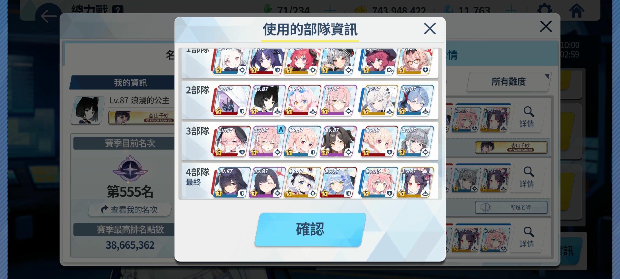Close the background ranking panel

(546, 26)
